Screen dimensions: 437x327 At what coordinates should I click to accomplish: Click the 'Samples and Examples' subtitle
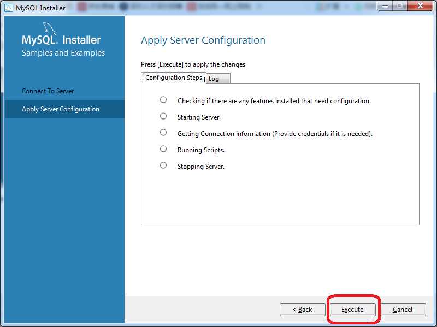[63, 53]
